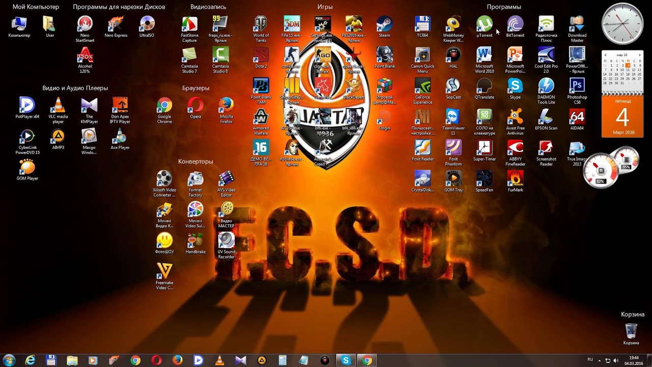The height and width of the screenshot is (367, 652).
Task: Open Foxit Reader shortcut
Action: click(423, 150)
